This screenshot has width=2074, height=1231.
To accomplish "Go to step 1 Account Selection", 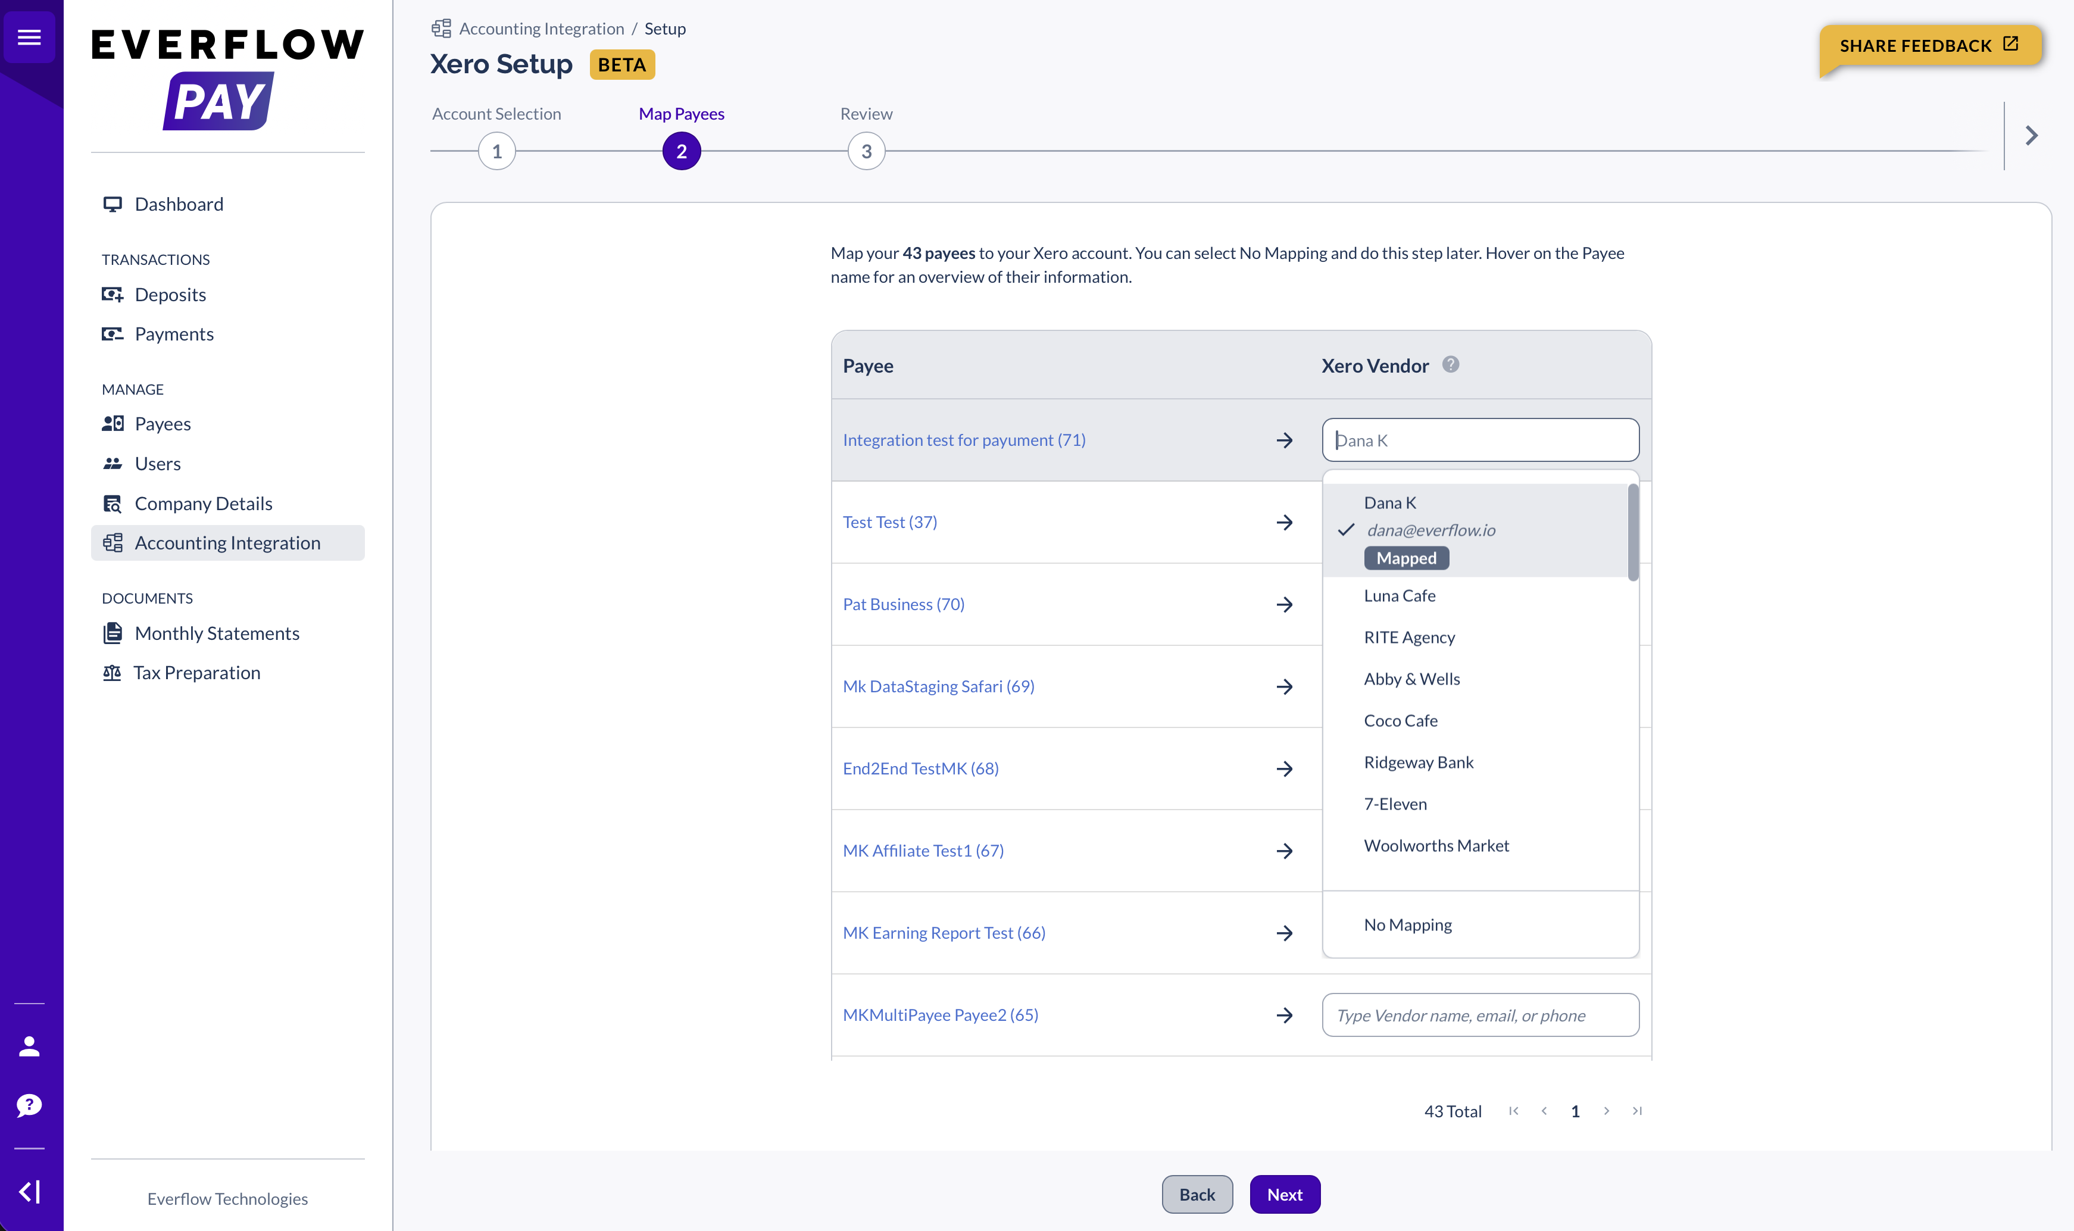I will pyautogui.click(x=496, y=152).
